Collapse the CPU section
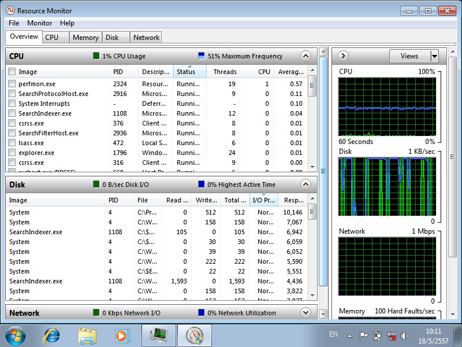The width and height of the screenshot is (462, 347). tap(305, 56)
